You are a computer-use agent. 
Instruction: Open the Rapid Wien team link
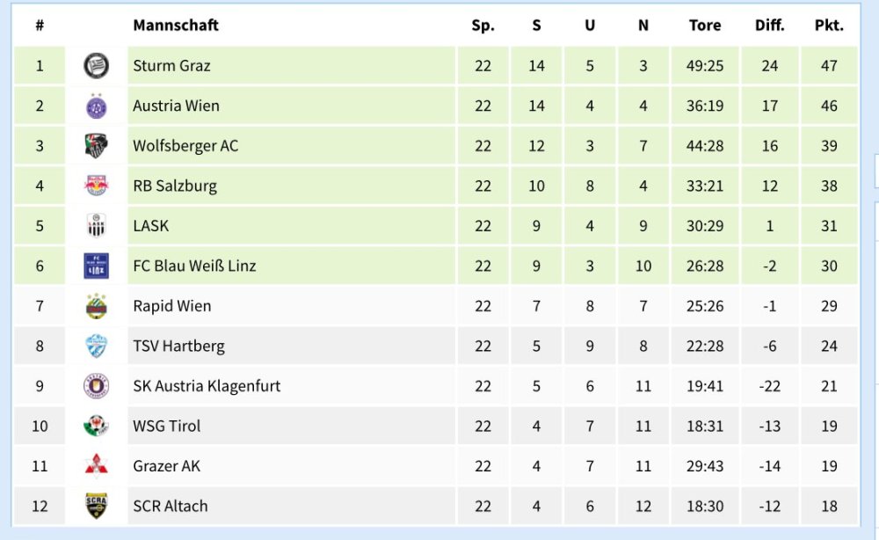(x=171, y=306)
